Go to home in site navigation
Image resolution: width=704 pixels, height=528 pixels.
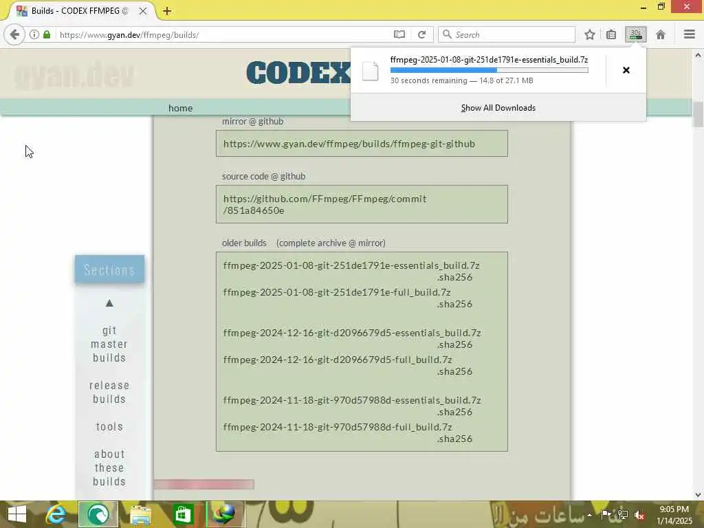[181, 108]
